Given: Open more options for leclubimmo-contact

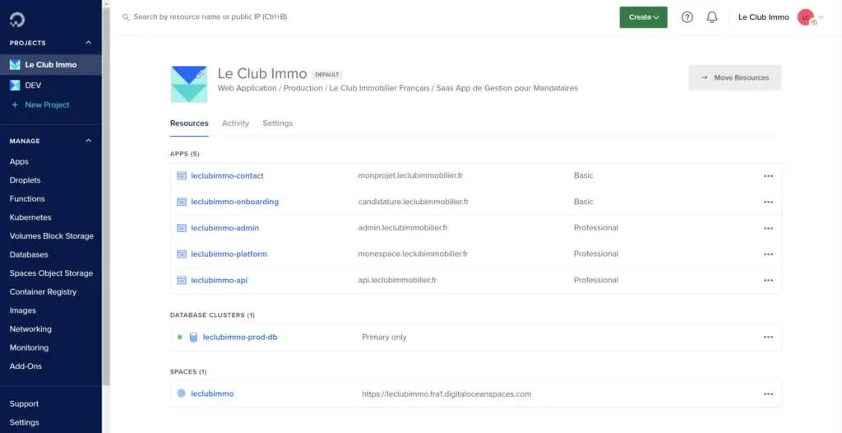Looking at the screenshot, I should pos(769,176).
